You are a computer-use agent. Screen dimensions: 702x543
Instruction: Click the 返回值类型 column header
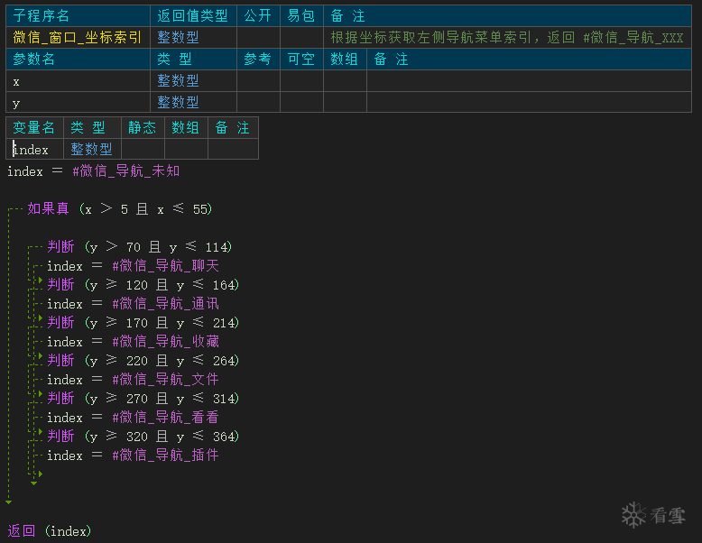click(x=193, y=15)
